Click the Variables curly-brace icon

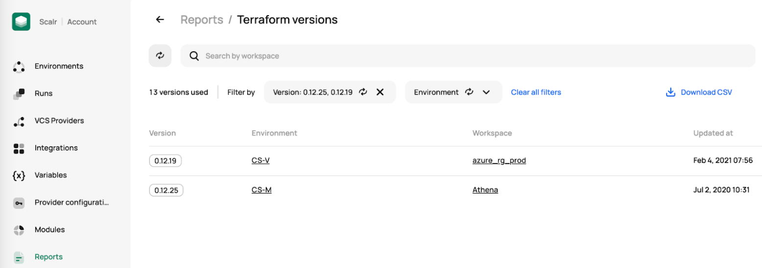click(19, 175)
